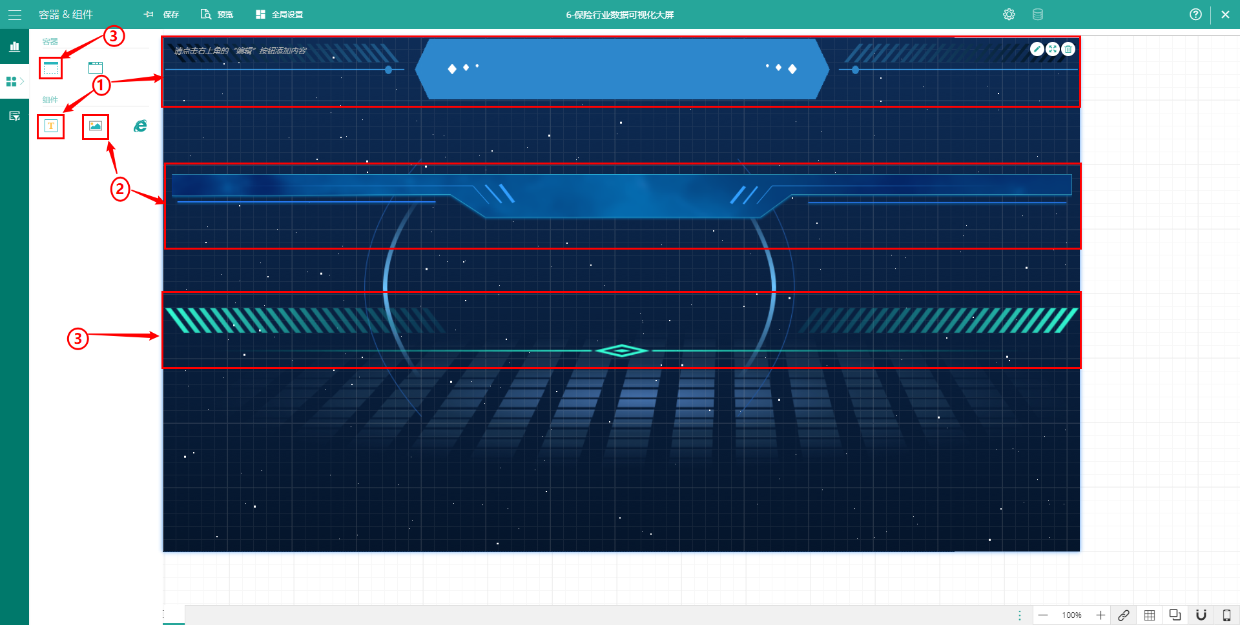Toggle magnet snapping in bottom bar
This screenshot has height=625, width=1240.
point(1201,615)
